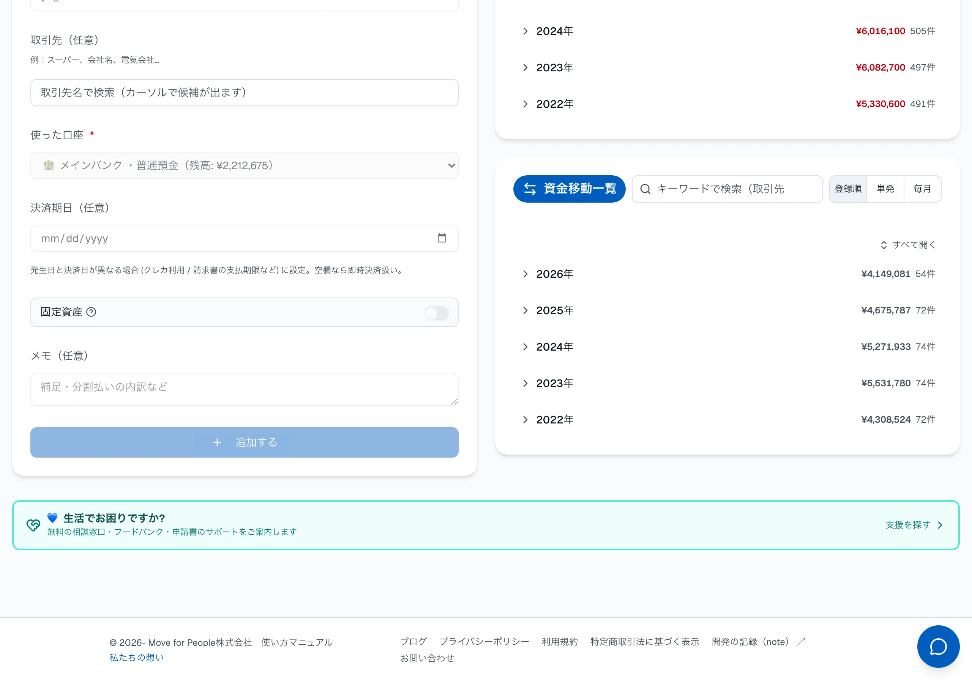
Task: Expand the 2023年 row with ¥5,531,780
Action: point(728,383)
